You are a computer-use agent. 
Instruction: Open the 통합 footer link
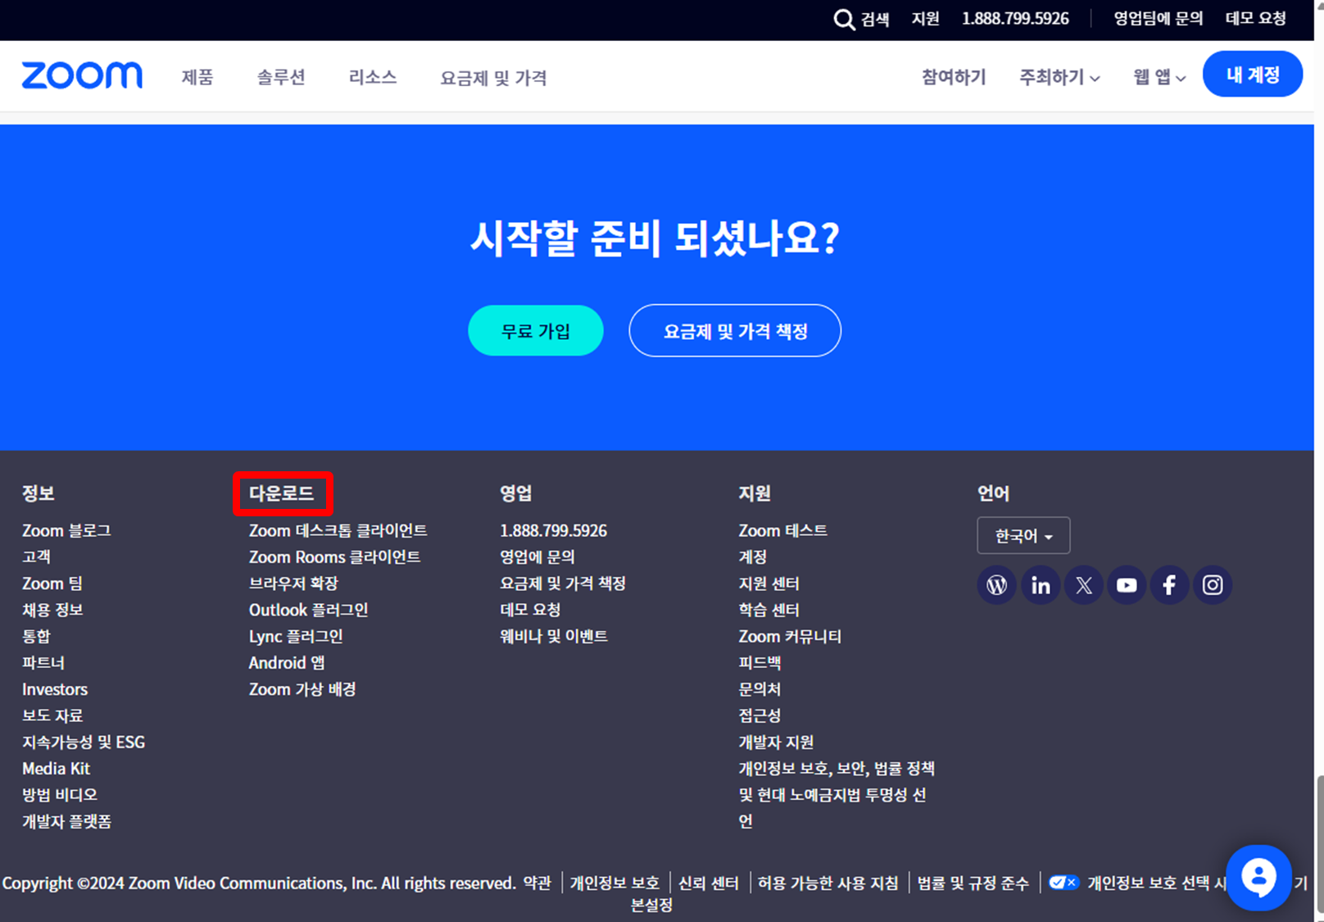coord(36,636)
